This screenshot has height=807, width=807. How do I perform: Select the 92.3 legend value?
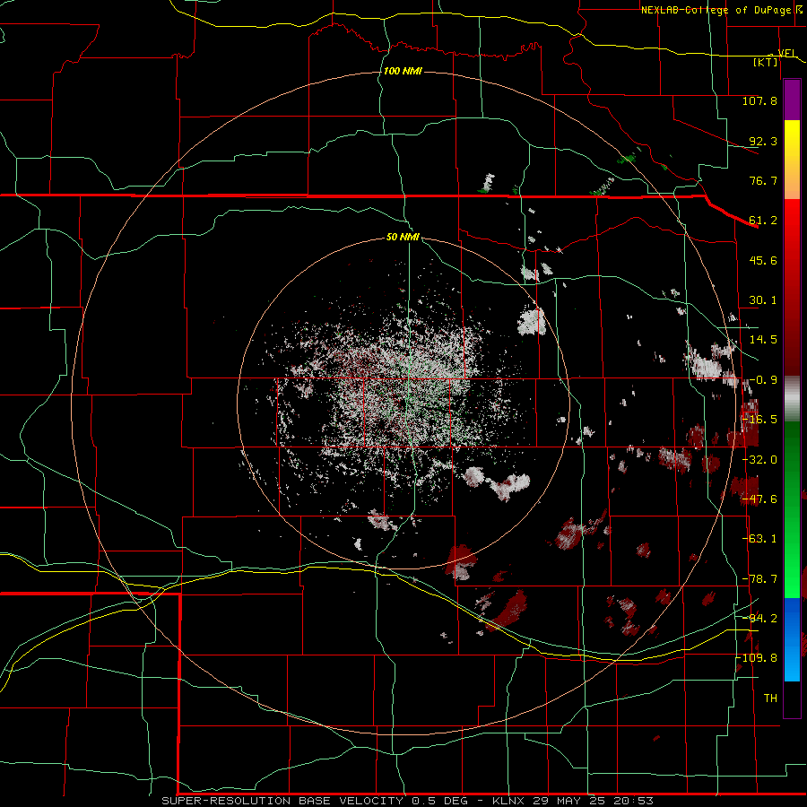pyautogui.click(x=763, y=141)
